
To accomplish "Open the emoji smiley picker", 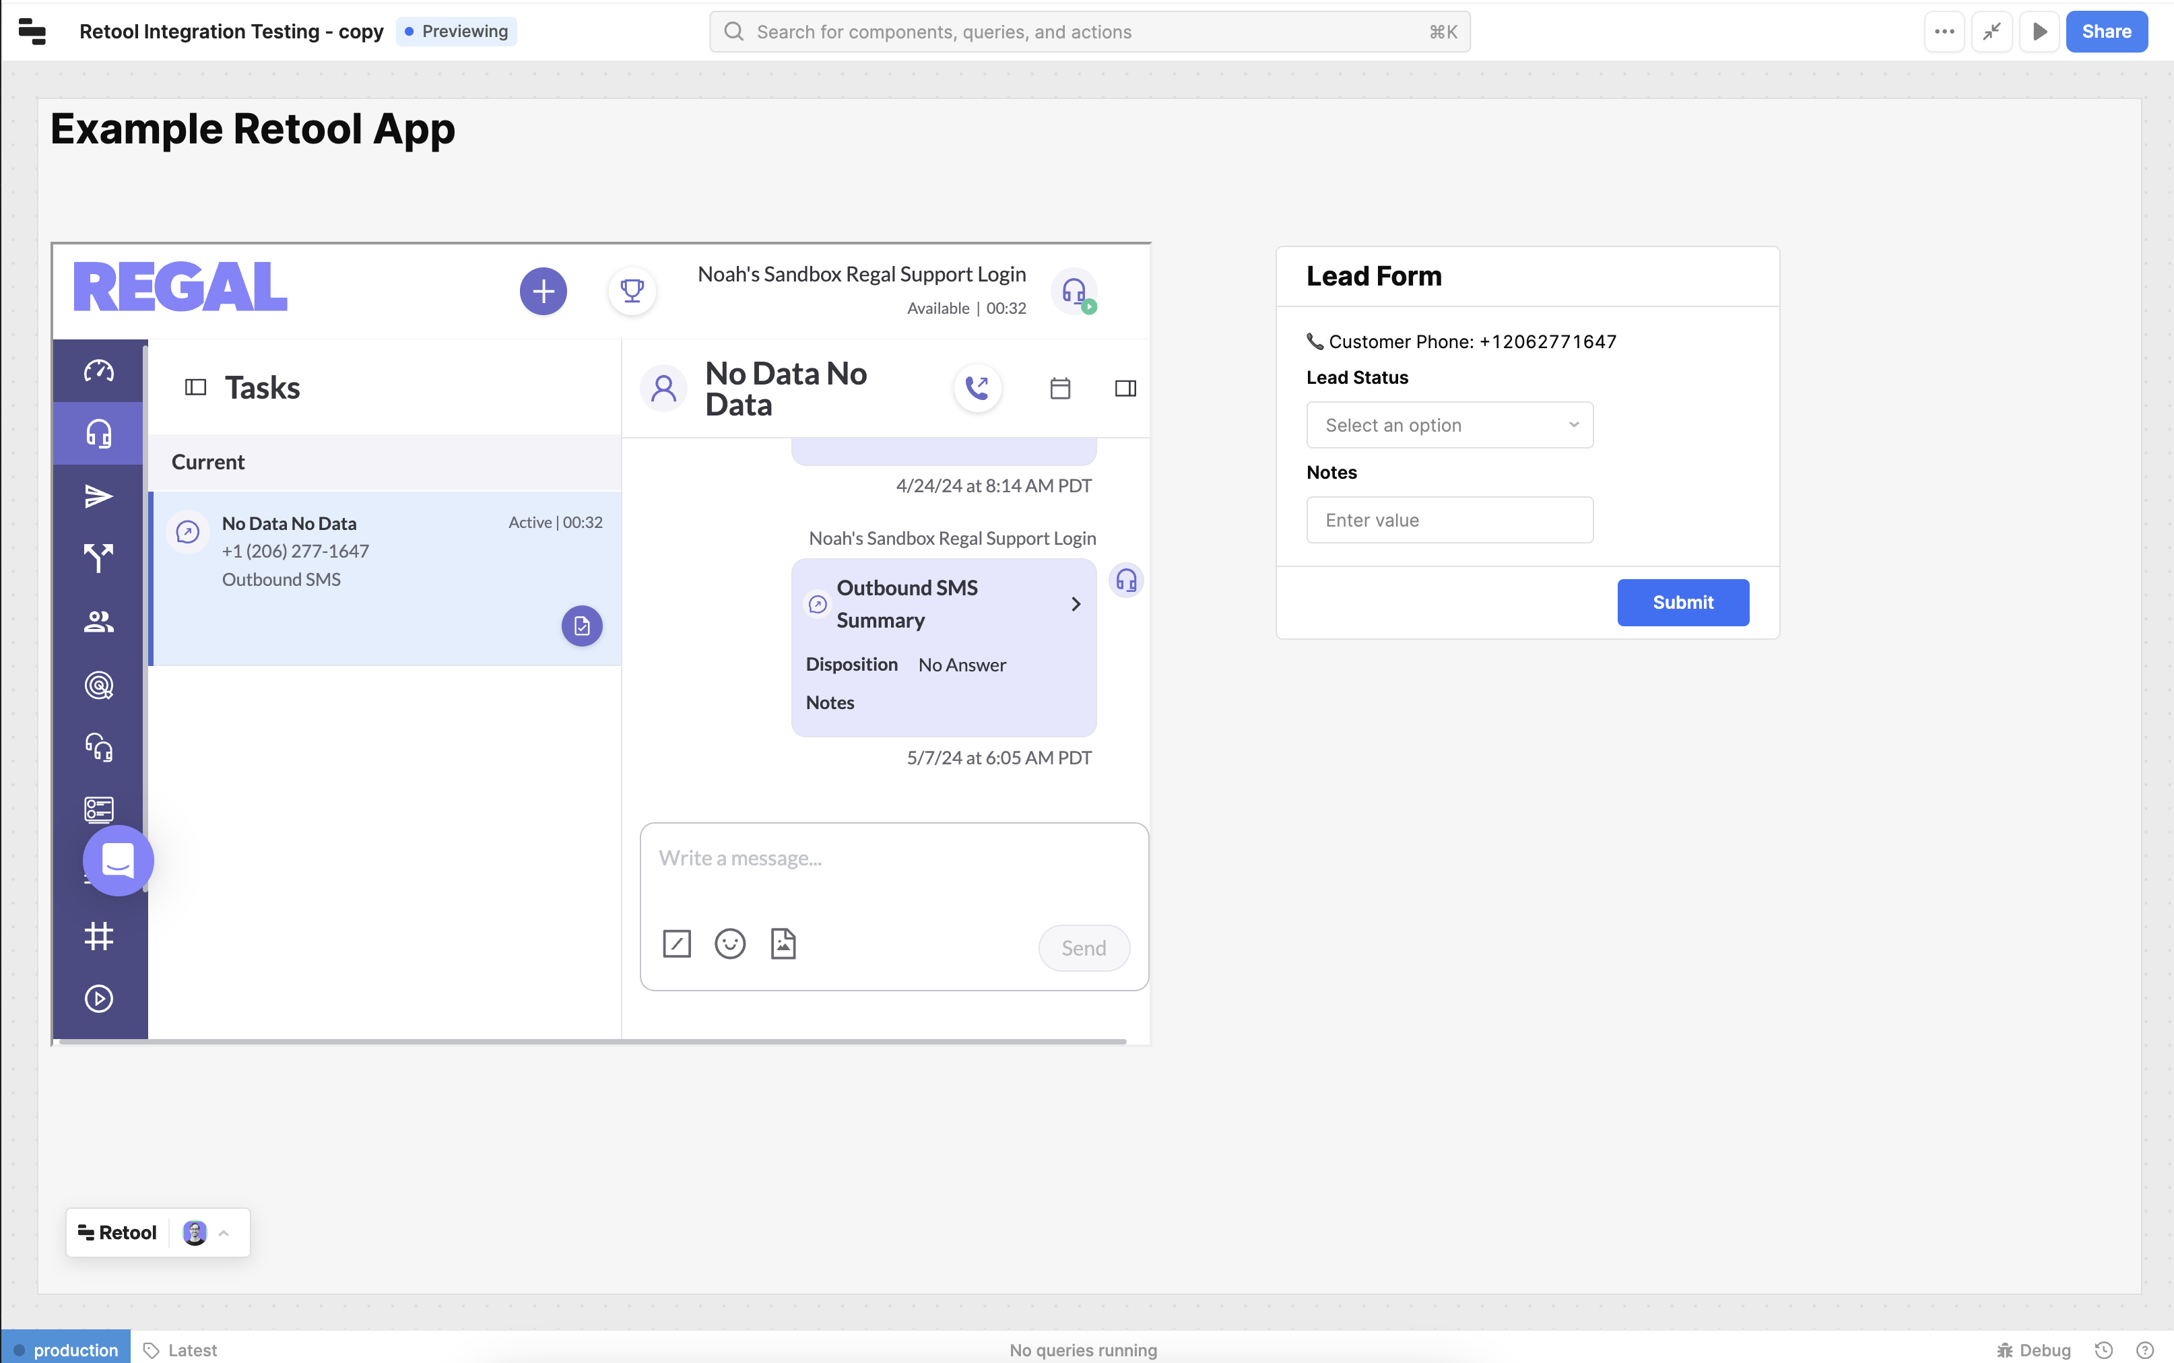I will pos(730,944).
